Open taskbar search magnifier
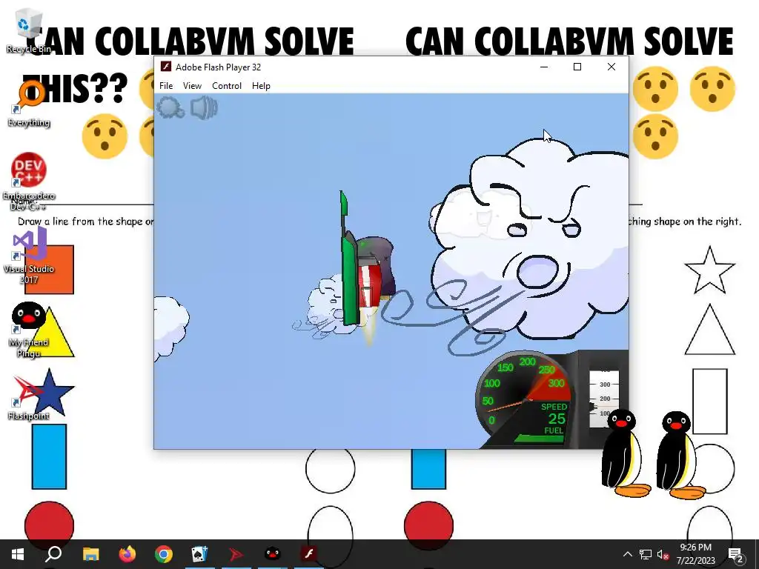Image resolution: width=759 pixels, height=569 pixels. pyautogui.click(x=53, y=554)
